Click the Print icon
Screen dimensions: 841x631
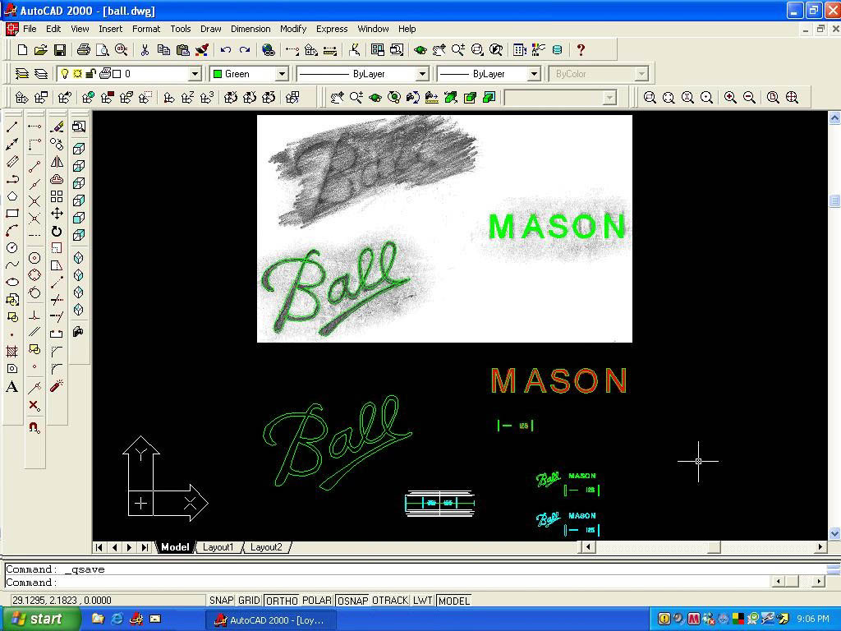(82, 49)
